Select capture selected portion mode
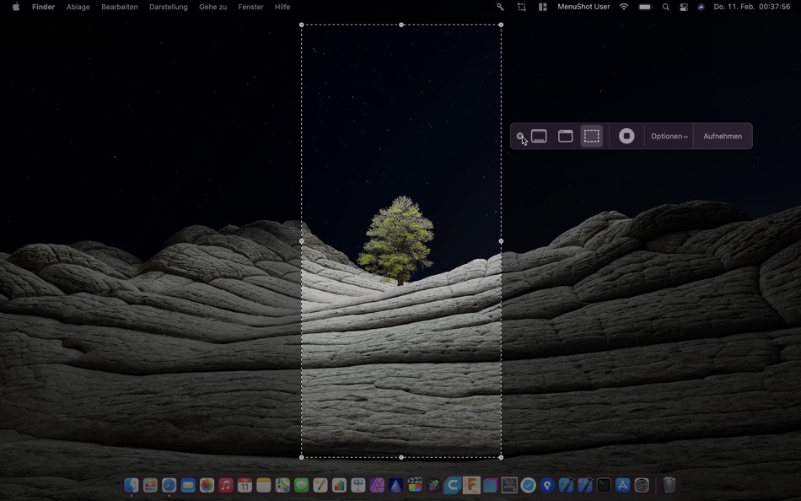This screenshot has width=801, height=501. (x=592, y=136)
